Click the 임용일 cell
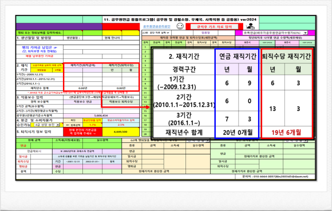Screen dimensions: 332x211 205,33
